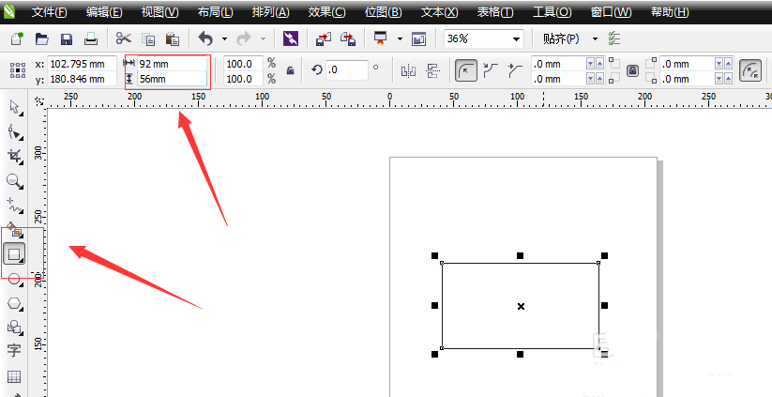Open the 窗口(W) menu
The width and height of the screenshot is (772, 397).
click(x=611, y=12)
